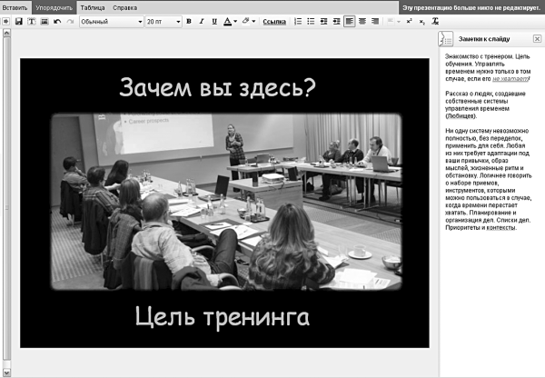
Task: Toggle bold formatting
Action: pyautogui.click(x=188, y=21)
